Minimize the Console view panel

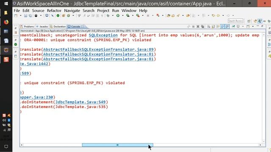pyautogui.click(x=258, y=26)
